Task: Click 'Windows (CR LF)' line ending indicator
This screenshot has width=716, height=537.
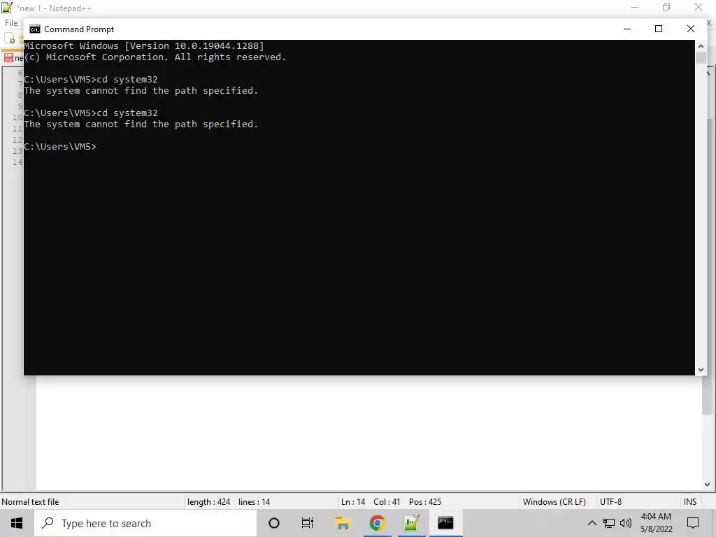Action: point(554,502)
